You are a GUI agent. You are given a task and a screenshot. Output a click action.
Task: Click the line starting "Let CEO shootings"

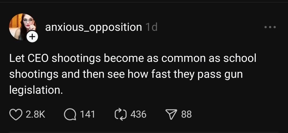coord(133,58)
